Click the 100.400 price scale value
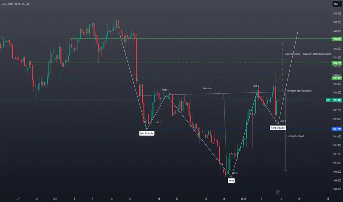 [337, 189]
